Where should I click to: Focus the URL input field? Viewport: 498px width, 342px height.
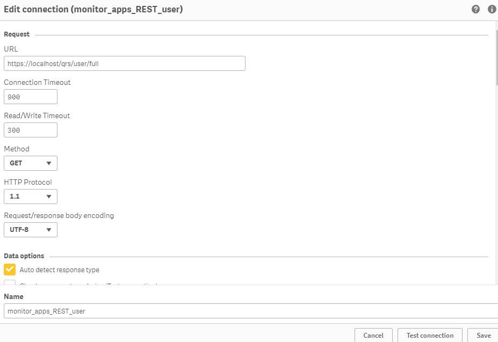click(x=124, y=63)
